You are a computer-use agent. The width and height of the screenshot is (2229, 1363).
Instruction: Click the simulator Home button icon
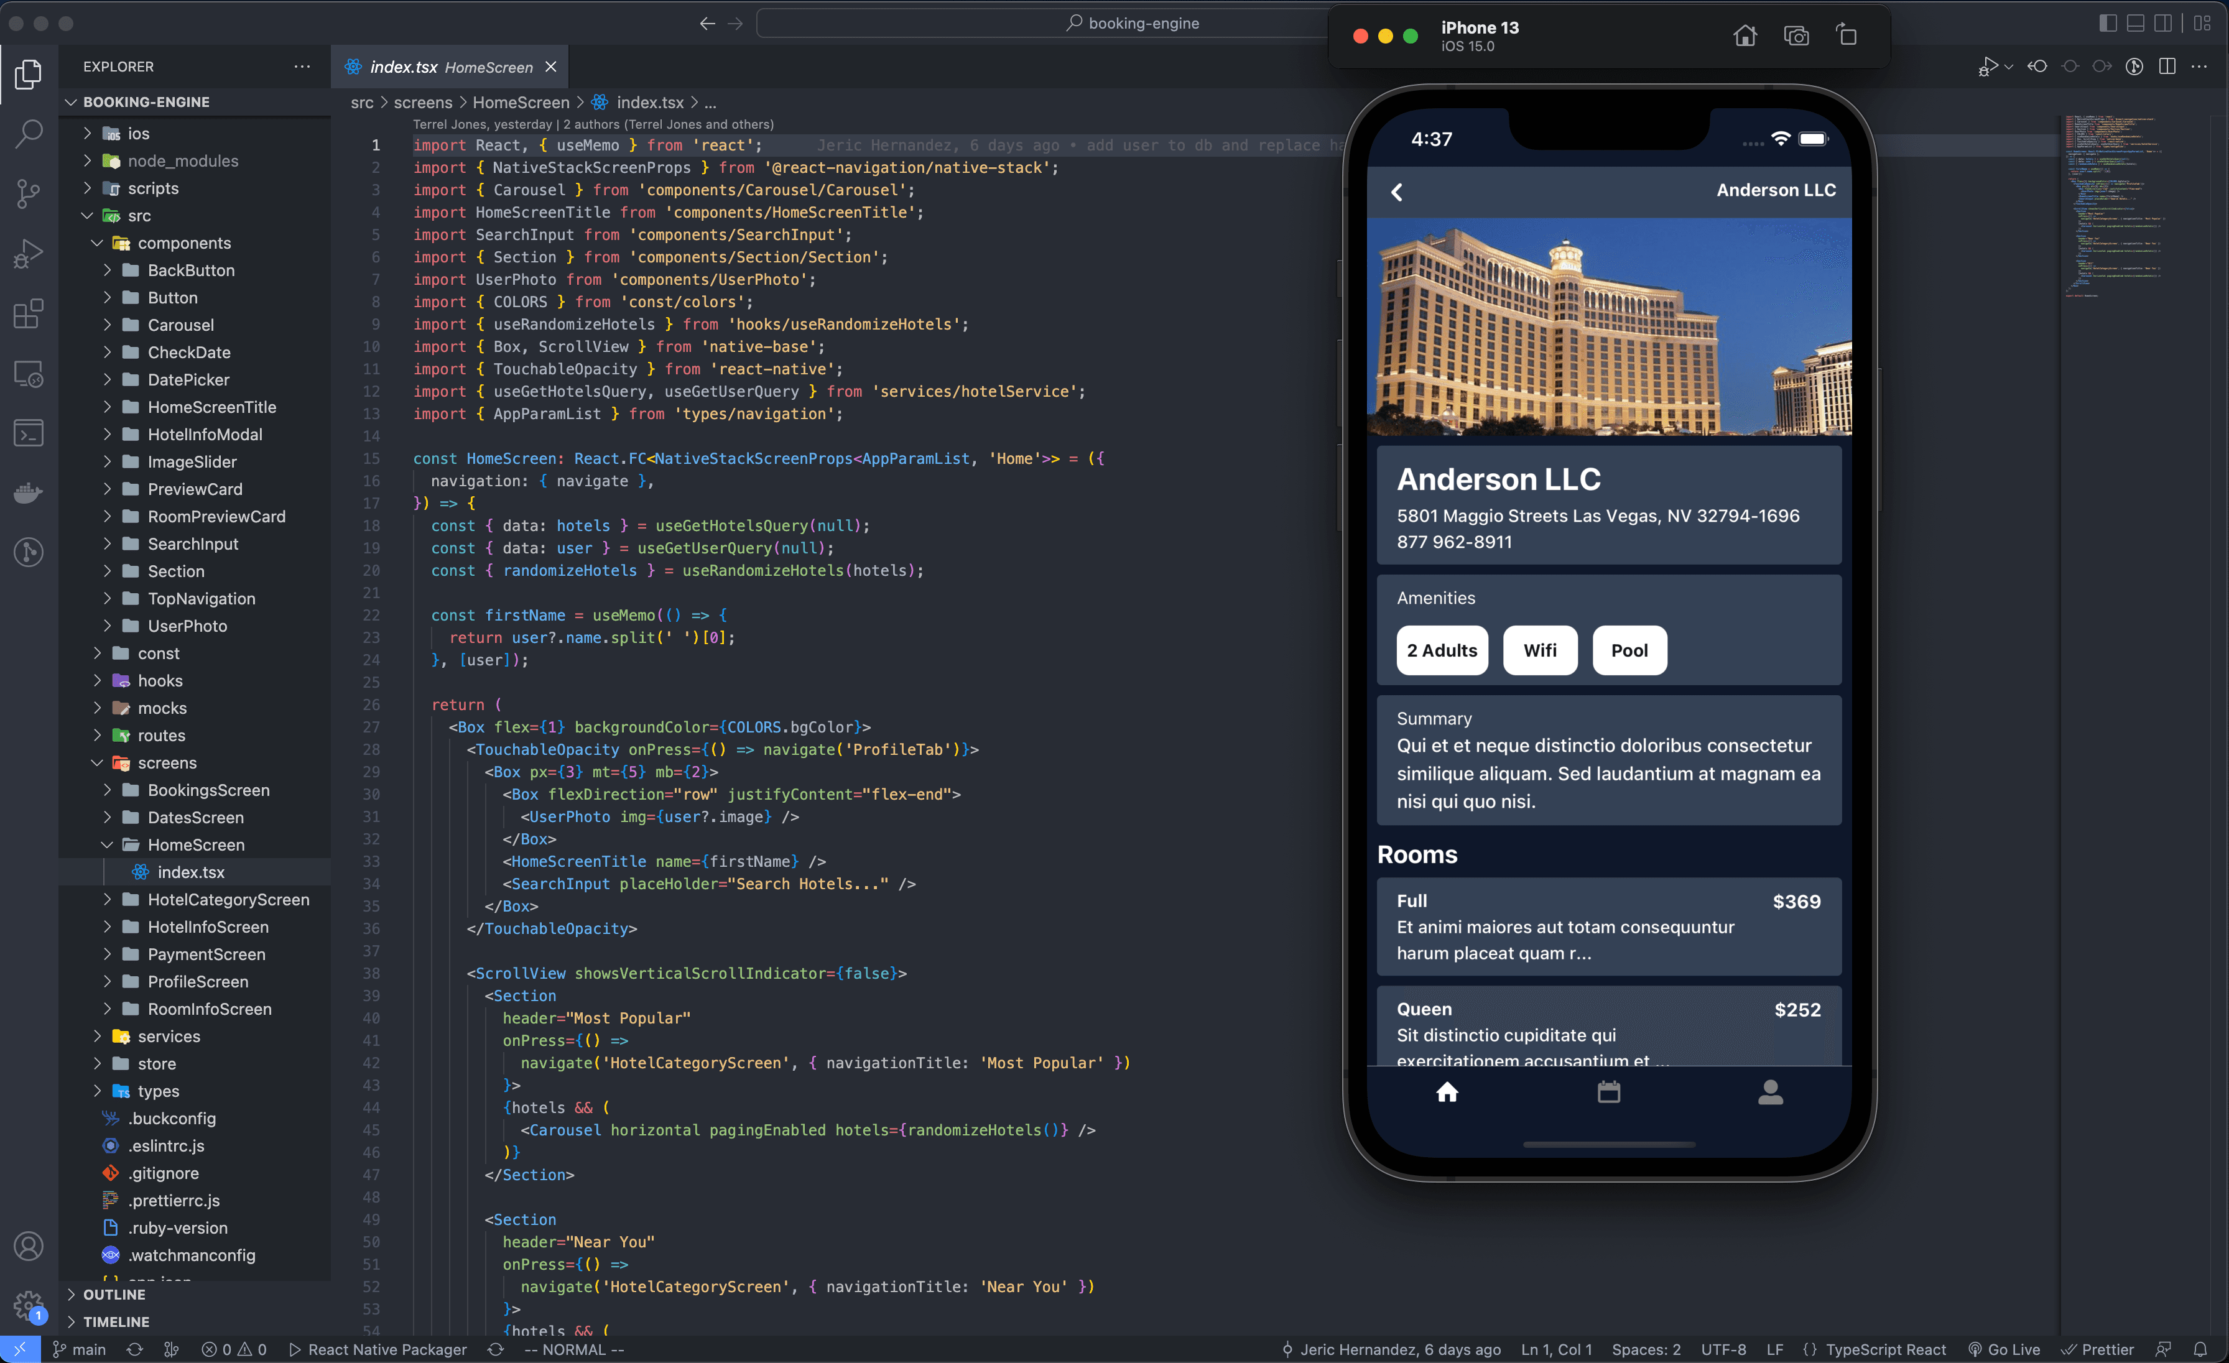(x=1745, y=35)
